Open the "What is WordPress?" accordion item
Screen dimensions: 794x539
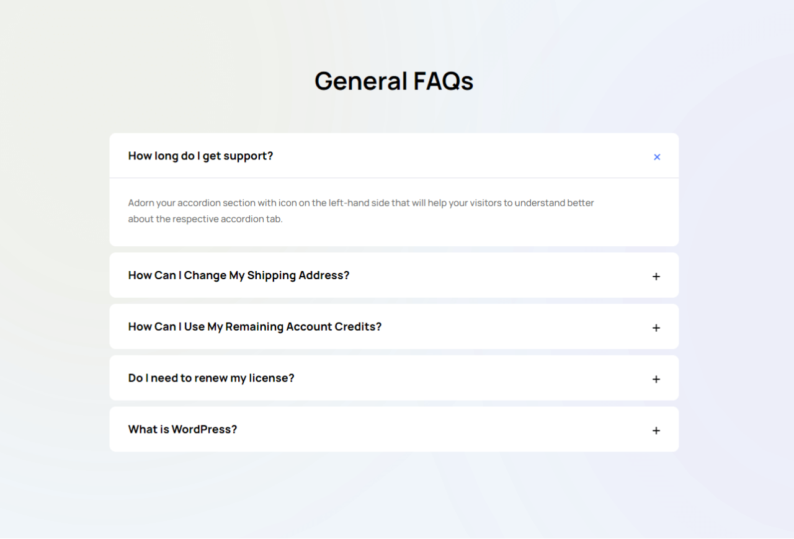[182, 429]
